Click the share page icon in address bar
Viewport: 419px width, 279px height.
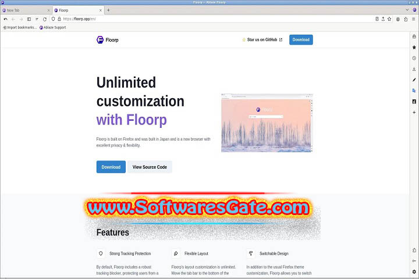pyautogui.click(x=383, y=19)
